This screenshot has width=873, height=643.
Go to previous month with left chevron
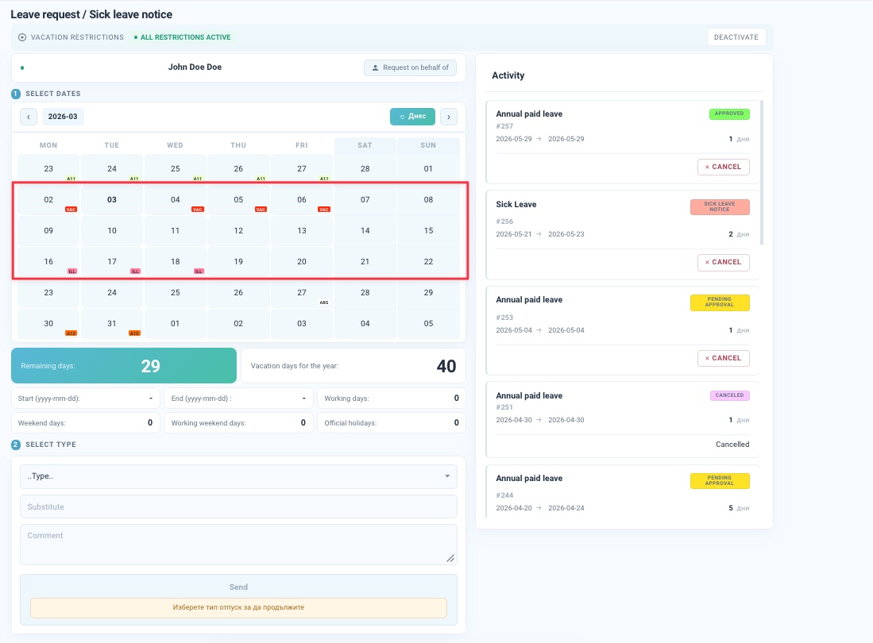(29, 117)
